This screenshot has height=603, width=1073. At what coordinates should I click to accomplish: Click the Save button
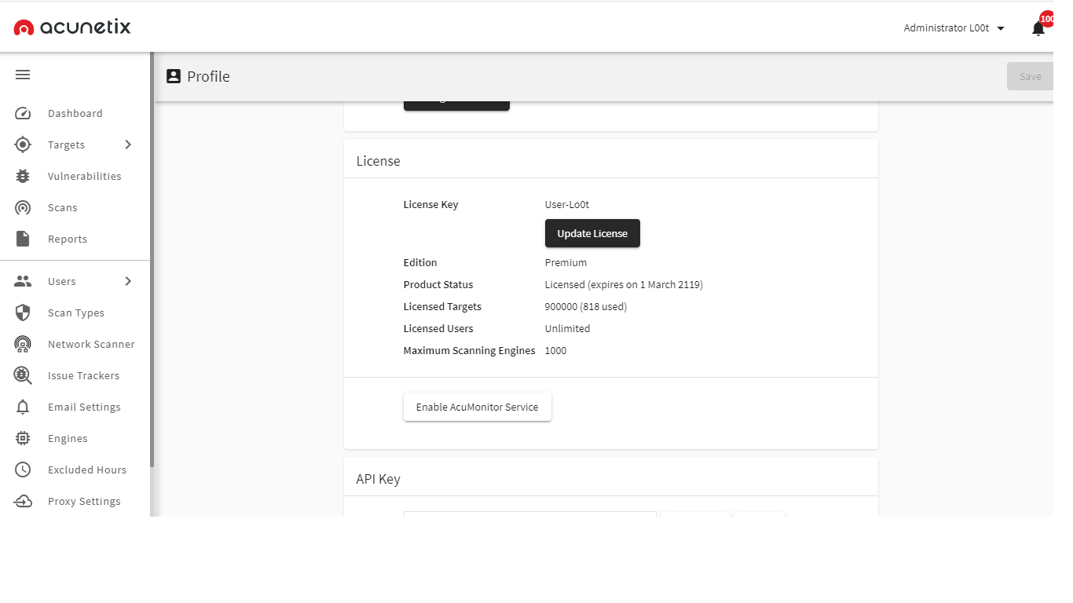(x=1030, y=76)
